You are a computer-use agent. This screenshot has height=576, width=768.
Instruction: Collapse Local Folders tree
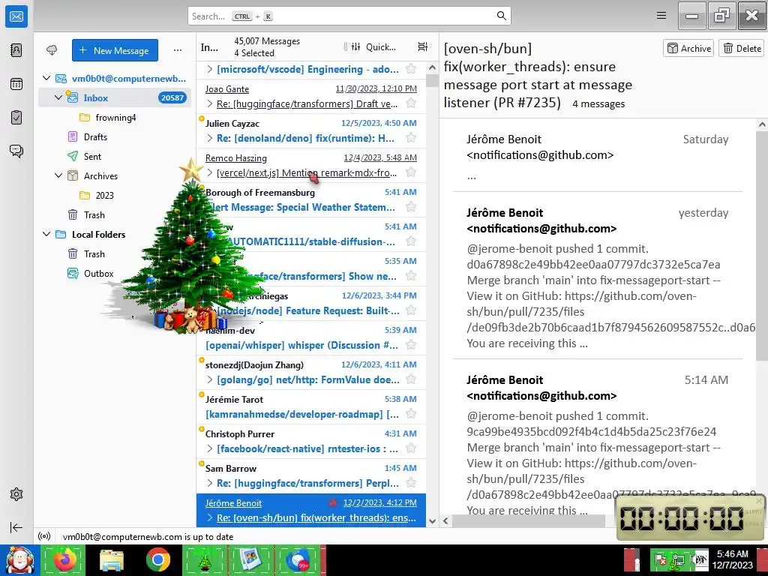point(46,234)
